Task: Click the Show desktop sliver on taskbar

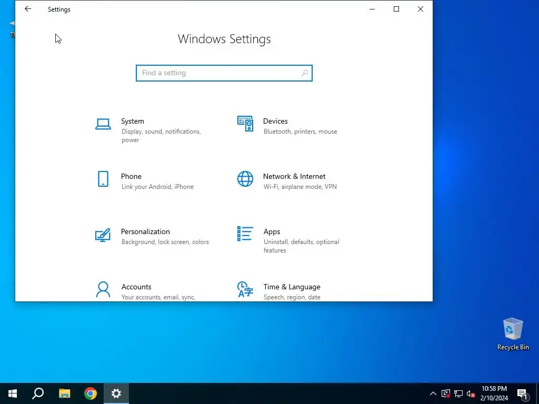Action: click(x=537, y=393)
